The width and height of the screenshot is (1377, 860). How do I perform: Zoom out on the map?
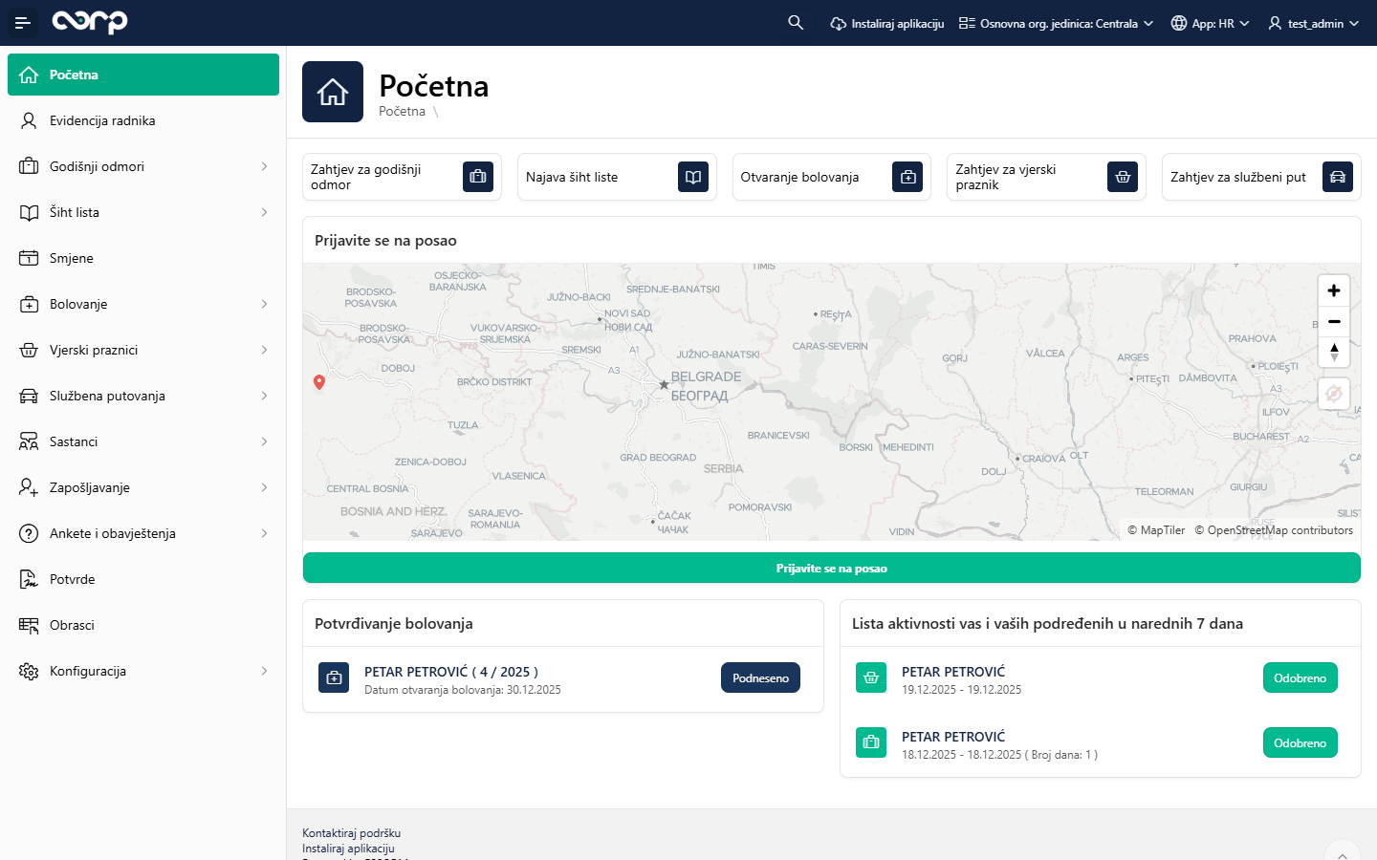1334,321
